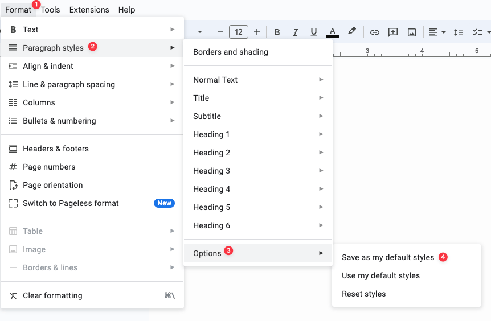Toggle italic formatting in toolbar

[x=296, y=32]
